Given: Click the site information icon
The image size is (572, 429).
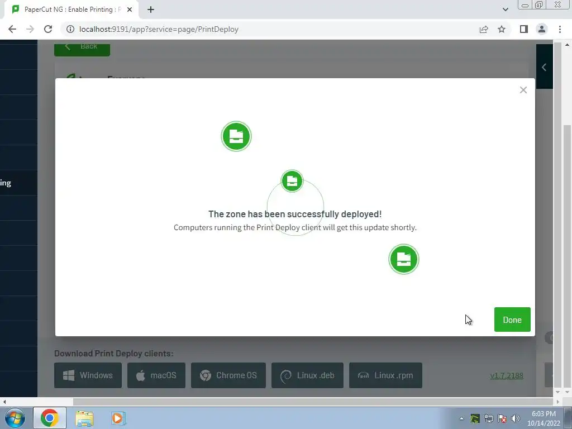Looking at the screenshot, I should (70, 29).
